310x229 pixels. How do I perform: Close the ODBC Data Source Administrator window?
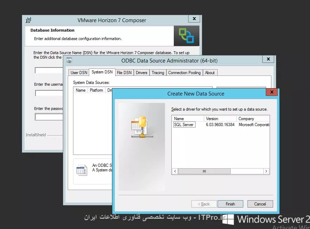tap(268, 59)
